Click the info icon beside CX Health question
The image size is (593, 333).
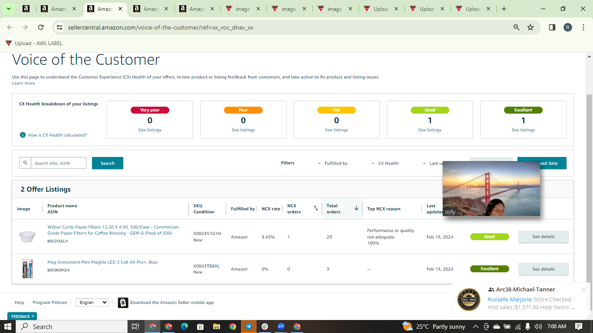(x=23, y=135)
